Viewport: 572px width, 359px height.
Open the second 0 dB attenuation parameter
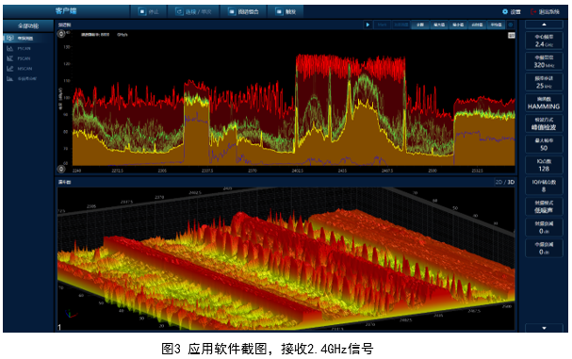(544, 249)
